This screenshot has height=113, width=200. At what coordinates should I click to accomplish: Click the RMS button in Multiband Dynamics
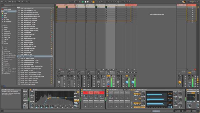click(x=143, y=107)
